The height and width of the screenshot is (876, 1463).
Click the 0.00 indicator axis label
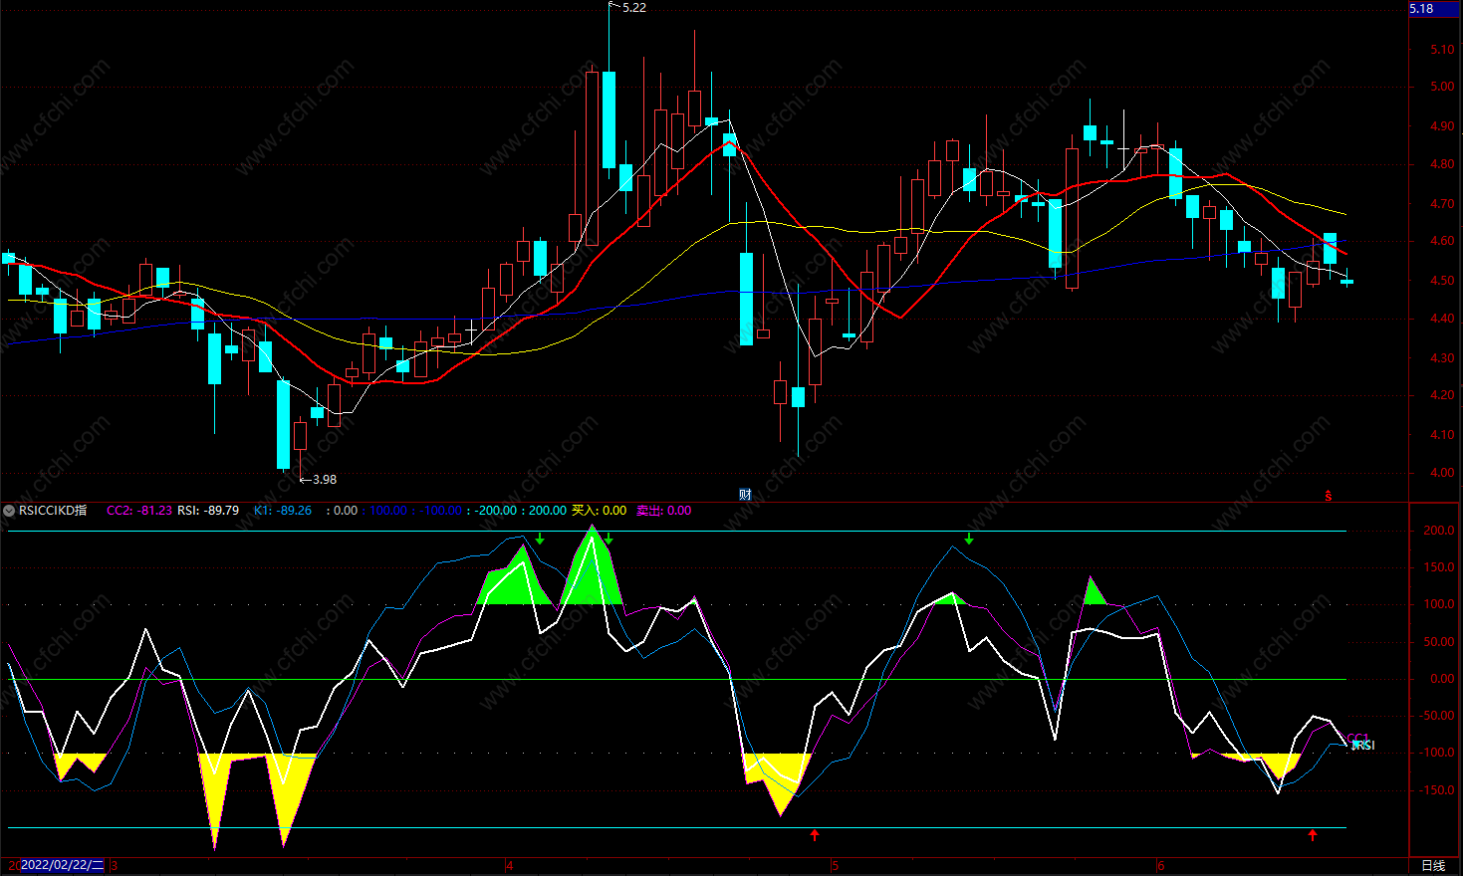pyautogui.click(x=1442, y=679)
